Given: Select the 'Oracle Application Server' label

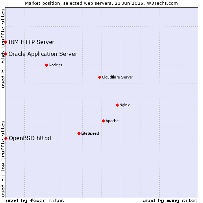Looking at the screenshot, I should click(43, 54).
